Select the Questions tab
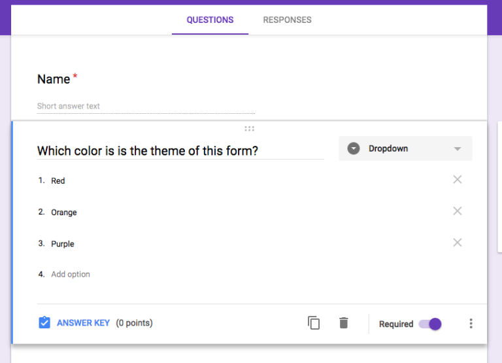 [210, 20]
